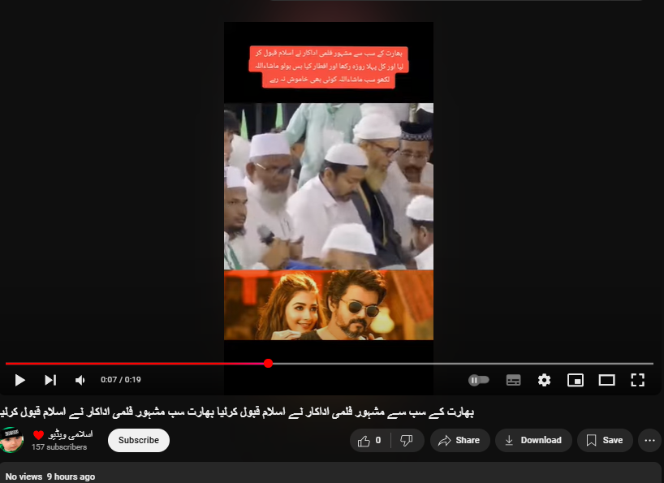Open the channel avatar picture
Screen dimensions: 664x483
12,440
